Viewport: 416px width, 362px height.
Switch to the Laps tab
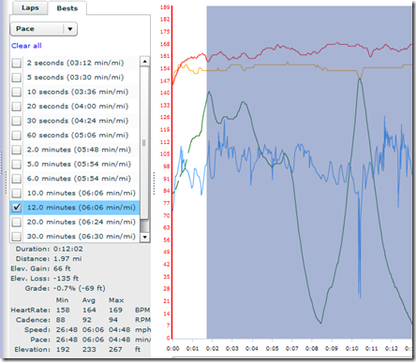(x=30, y=7)
